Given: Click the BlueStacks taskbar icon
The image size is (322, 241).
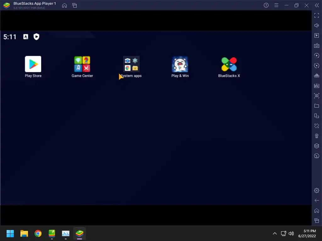Looking at the screenshot, I should 80,233.
